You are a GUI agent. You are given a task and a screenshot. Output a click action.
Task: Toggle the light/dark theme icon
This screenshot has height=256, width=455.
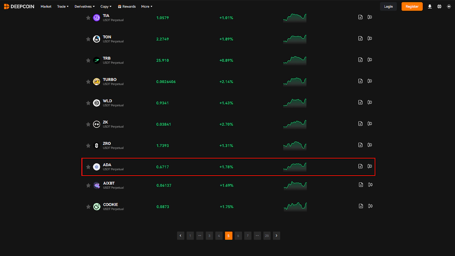pyautogui.click(x=449, y=6)
